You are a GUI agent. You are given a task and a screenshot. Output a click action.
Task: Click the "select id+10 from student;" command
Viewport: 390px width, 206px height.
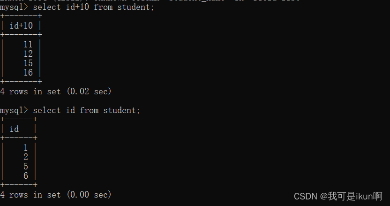click(x=94, y=7)
